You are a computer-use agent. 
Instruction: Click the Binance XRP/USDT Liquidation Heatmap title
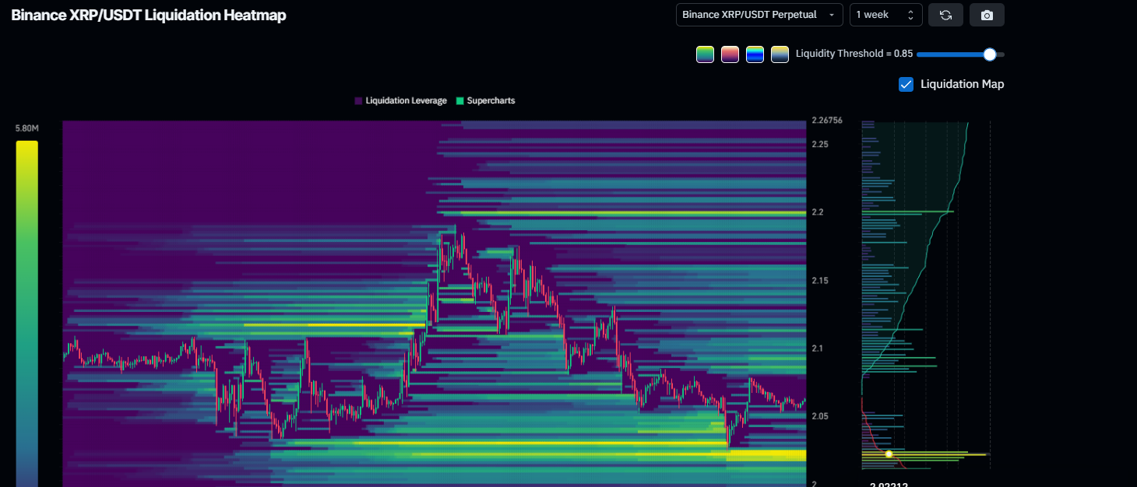point(148,15)
